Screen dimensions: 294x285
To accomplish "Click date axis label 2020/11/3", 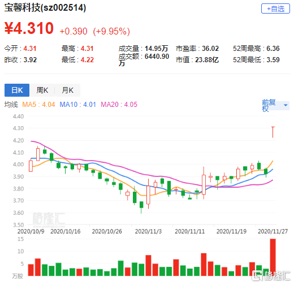I will click(x=148, y=231).
